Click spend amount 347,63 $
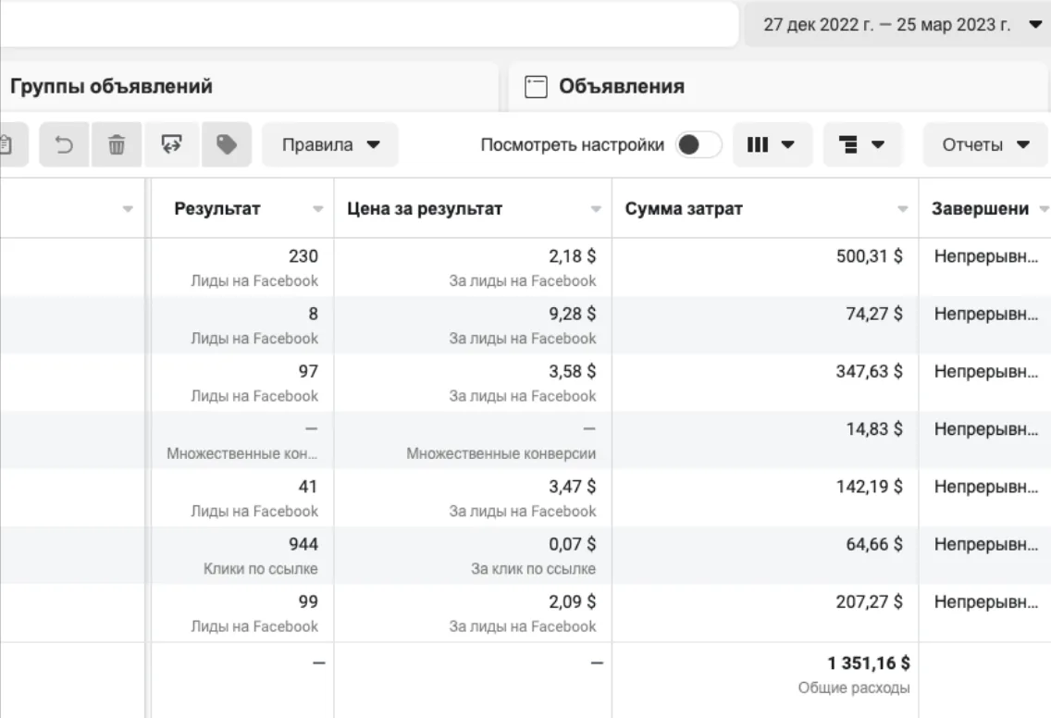The width and height of the screenshot is (1051, 718). pyautogui.click(x=869, y=371)
